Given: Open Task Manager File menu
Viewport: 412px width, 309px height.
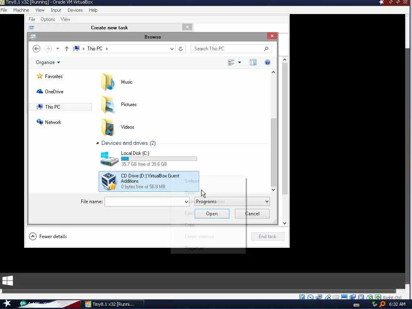Looking at the screenshot, I should [32, 19].
